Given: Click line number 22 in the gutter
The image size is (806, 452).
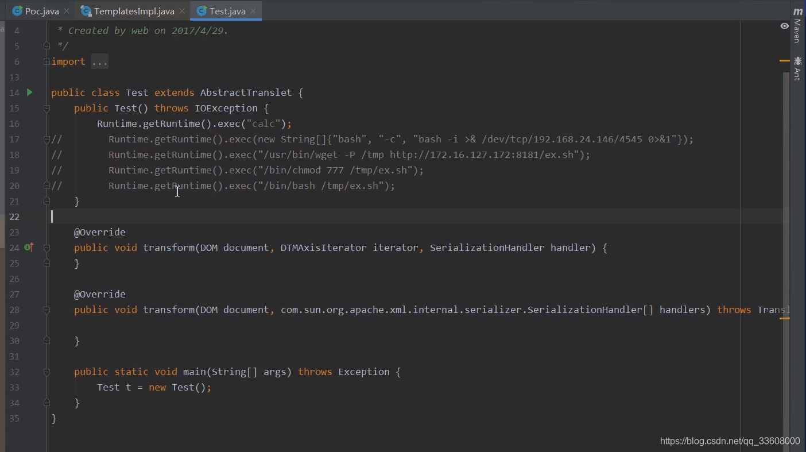Looking at the screenshot, I should coord(14,217).
